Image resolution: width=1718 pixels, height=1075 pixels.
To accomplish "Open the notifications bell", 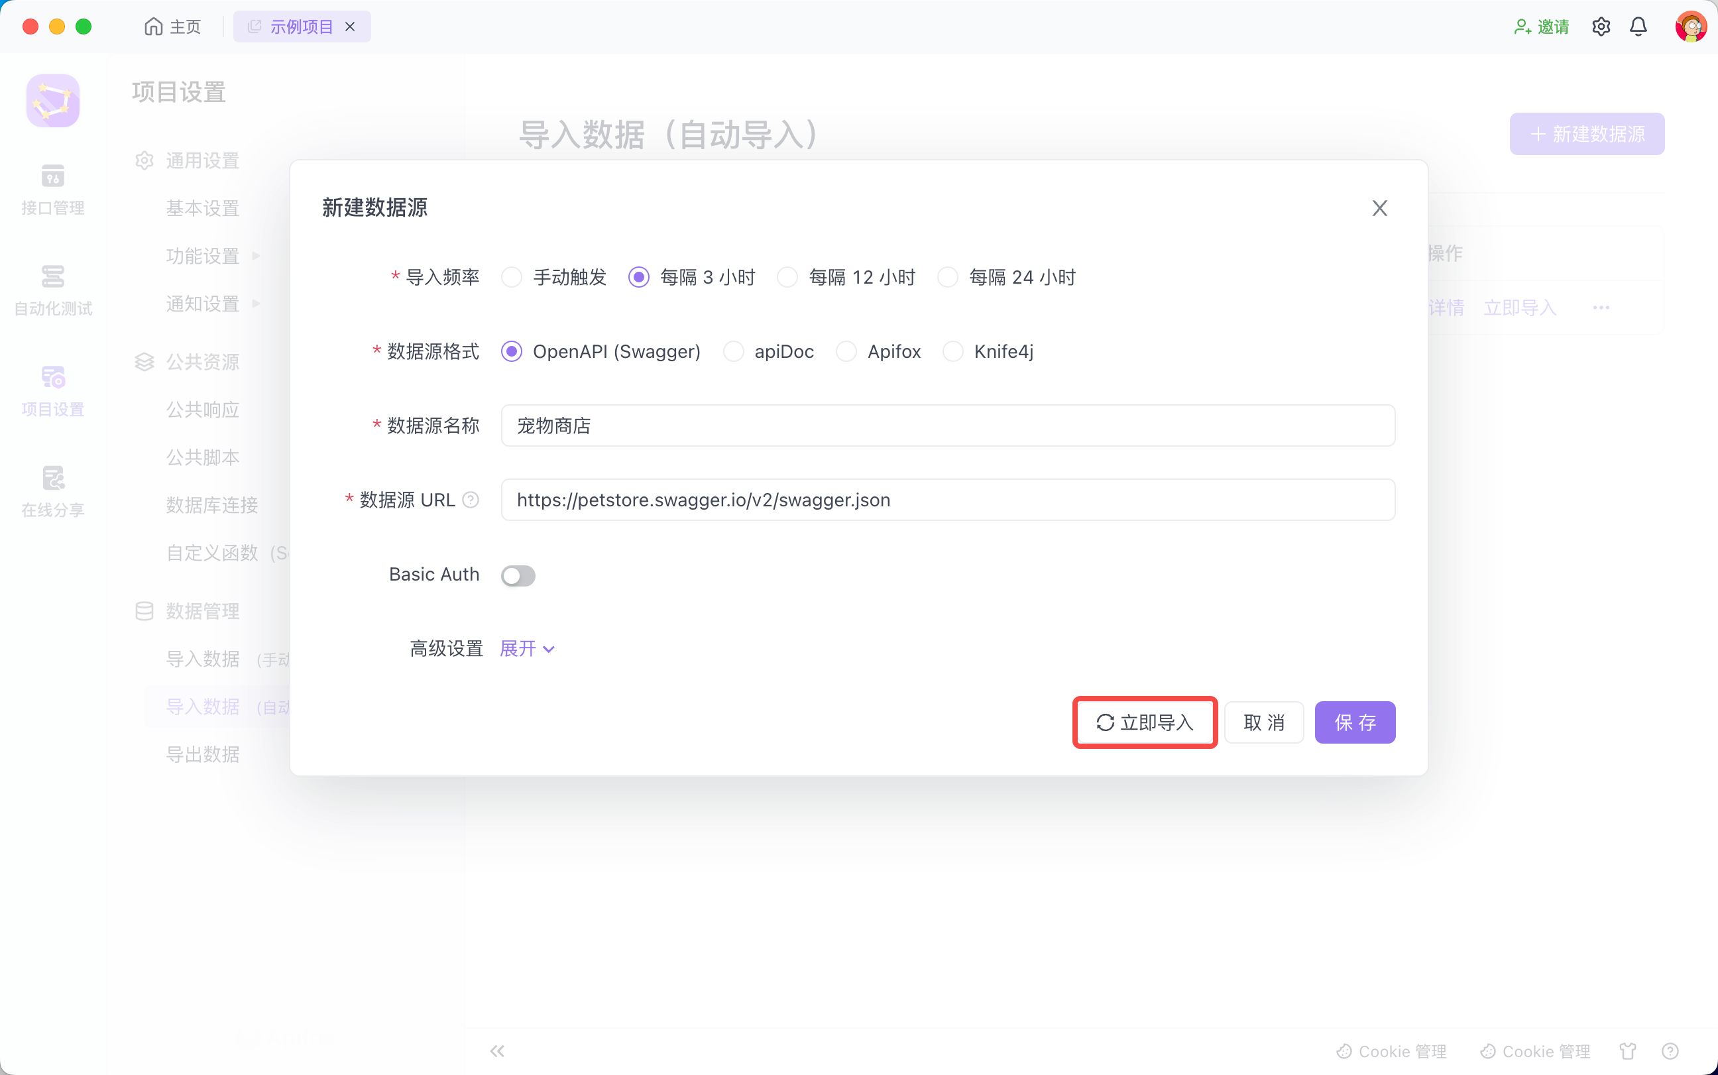I will click(1638, 27).
